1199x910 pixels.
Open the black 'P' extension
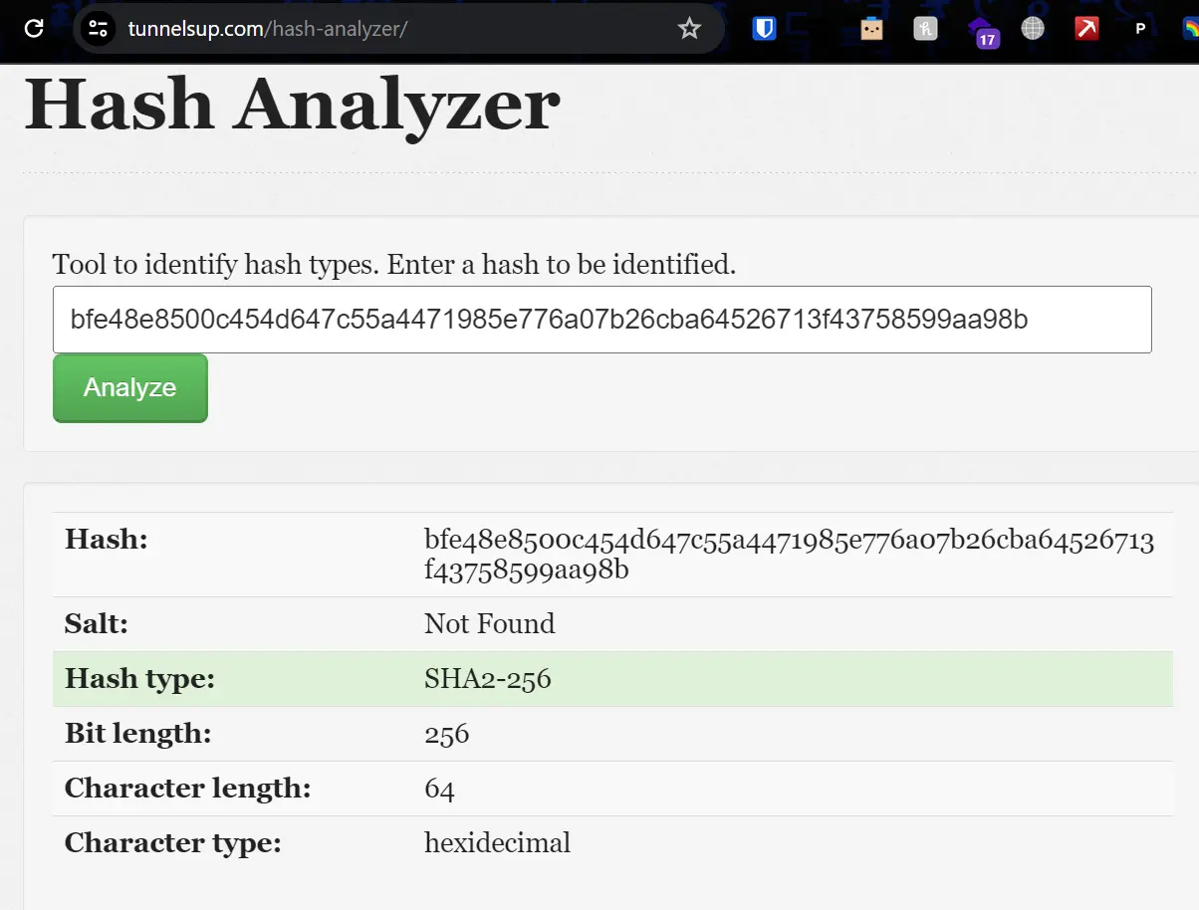coord(1140,29)
